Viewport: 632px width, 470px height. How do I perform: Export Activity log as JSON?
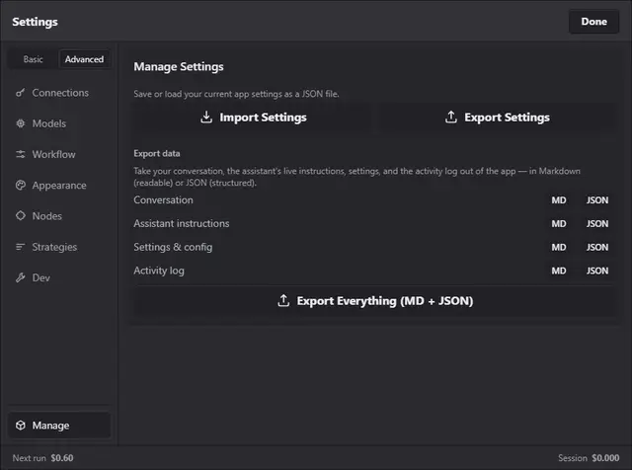(x=597, y=271)
